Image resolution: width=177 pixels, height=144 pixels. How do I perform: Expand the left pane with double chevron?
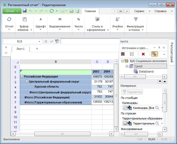[6, 53]
